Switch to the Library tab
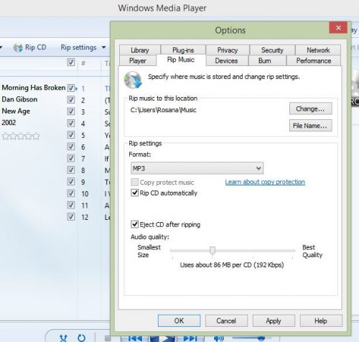 (x=140, y=50)
